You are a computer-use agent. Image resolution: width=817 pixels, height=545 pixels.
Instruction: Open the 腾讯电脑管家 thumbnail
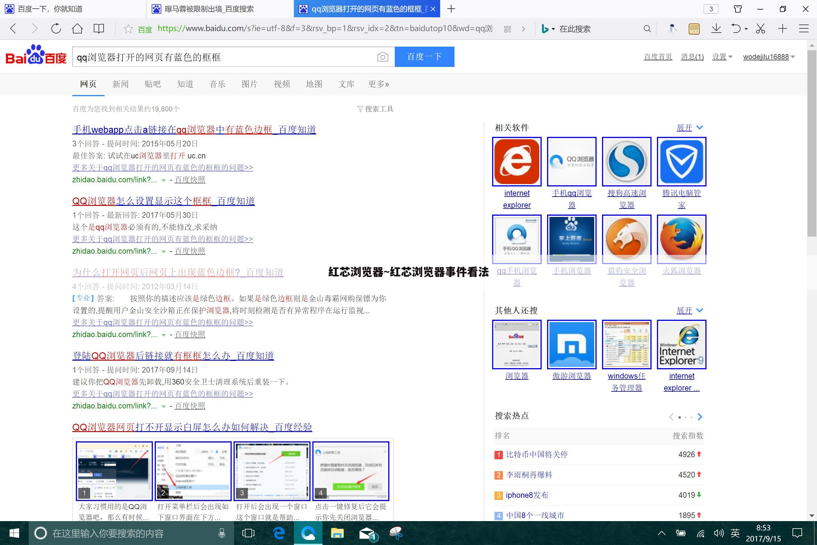coord(681,162)
